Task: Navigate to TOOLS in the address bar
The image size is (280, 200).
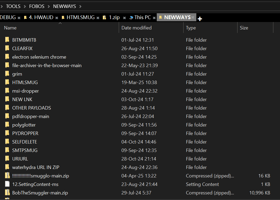Action: 13,6
